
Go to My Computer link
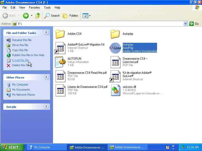point(20,85)
